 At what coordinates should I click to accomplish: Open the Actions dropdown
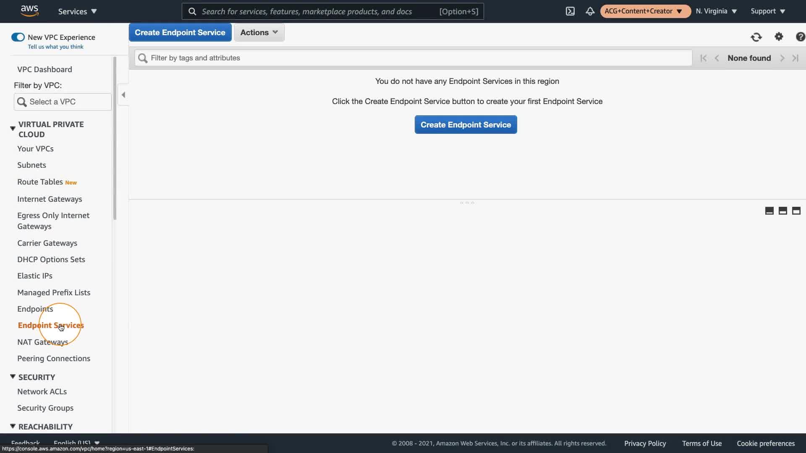click(259, 32)
